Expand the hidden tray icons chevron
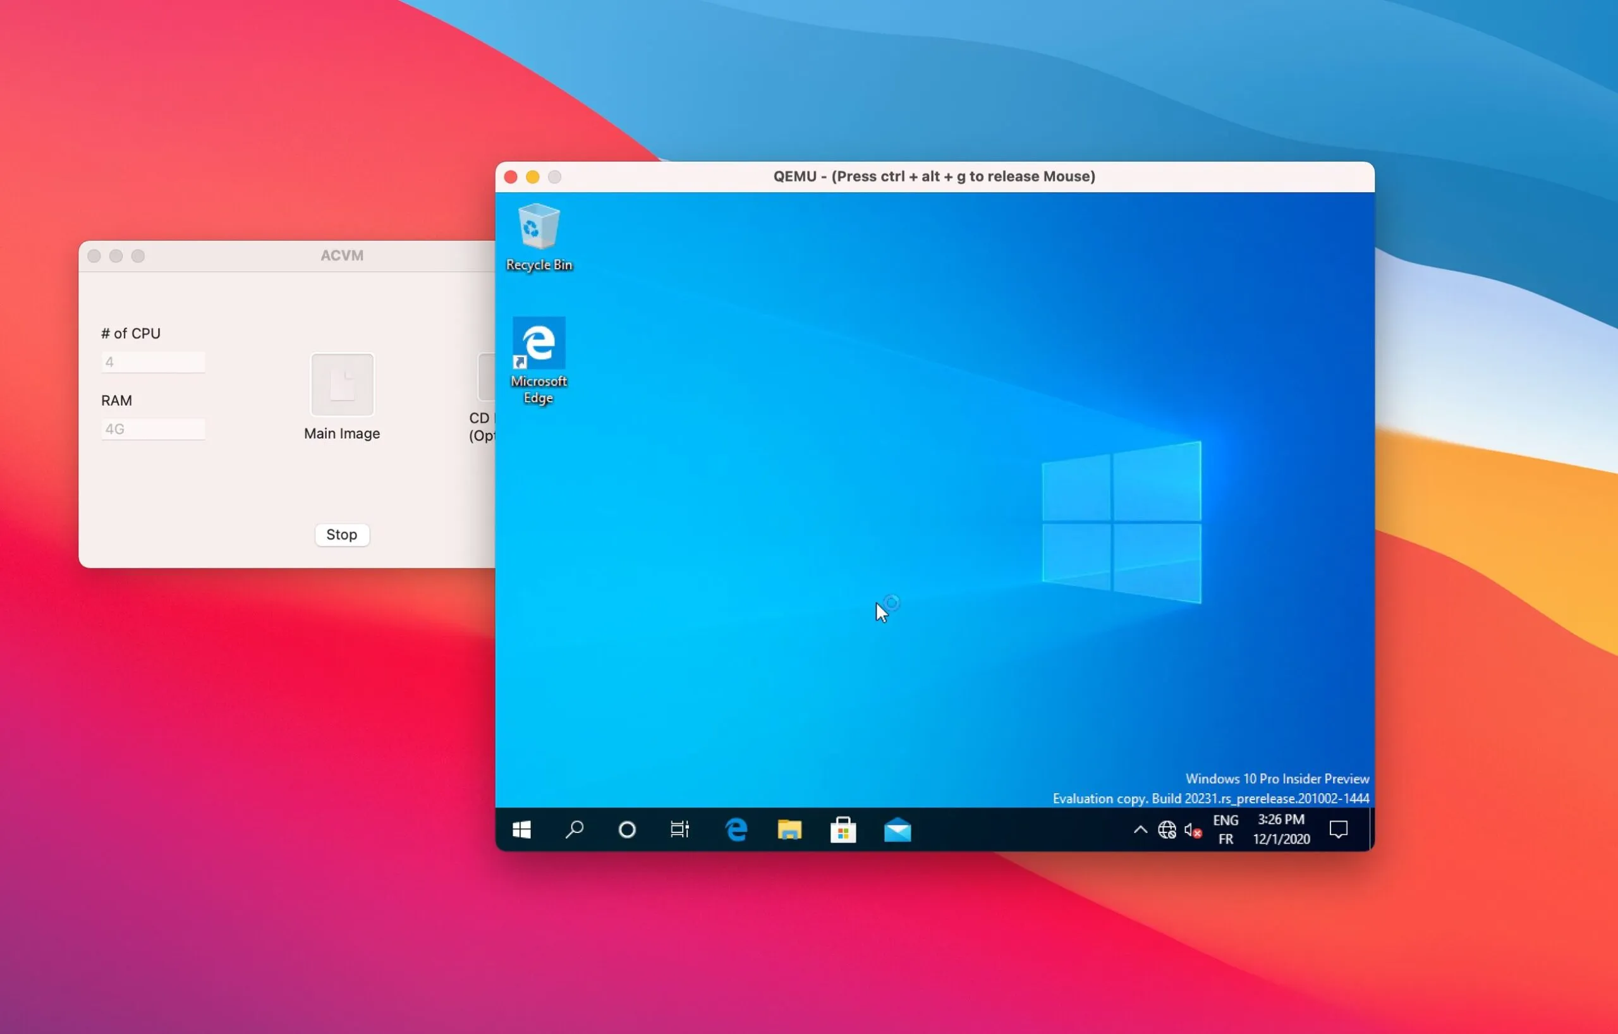1618x1034 pixels. [1140, 830]
